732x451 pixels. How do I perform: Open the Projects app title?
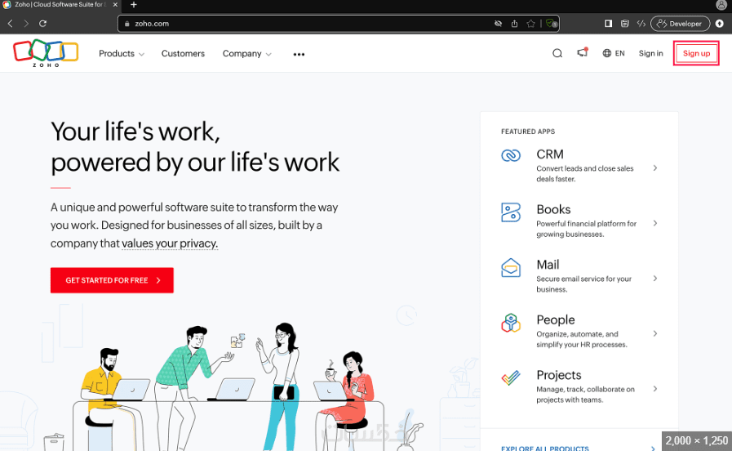tap(559, 375)
